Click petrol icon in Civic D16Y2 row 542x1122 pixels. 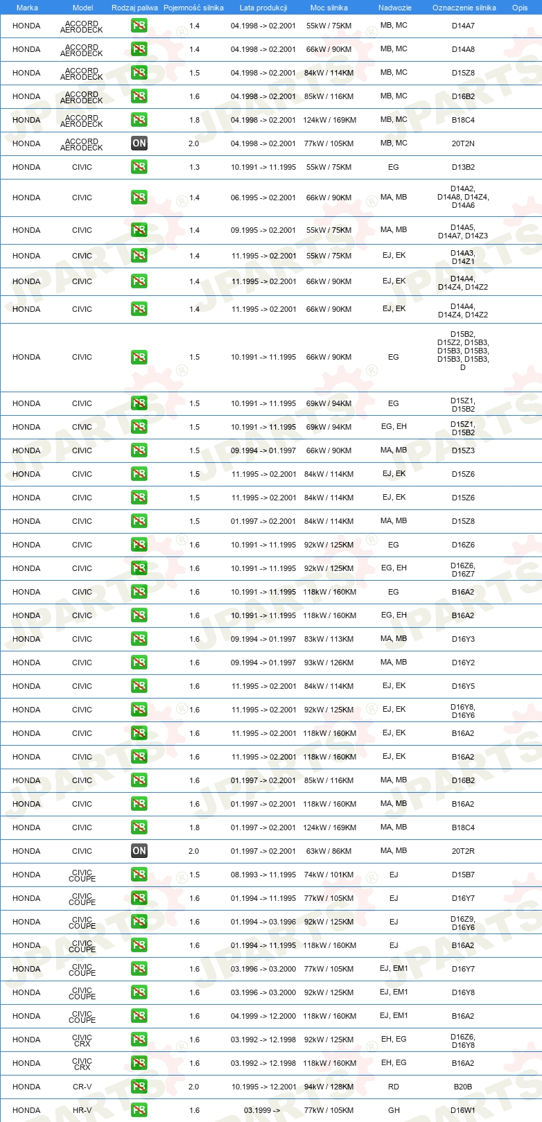[x=139, y=663]
